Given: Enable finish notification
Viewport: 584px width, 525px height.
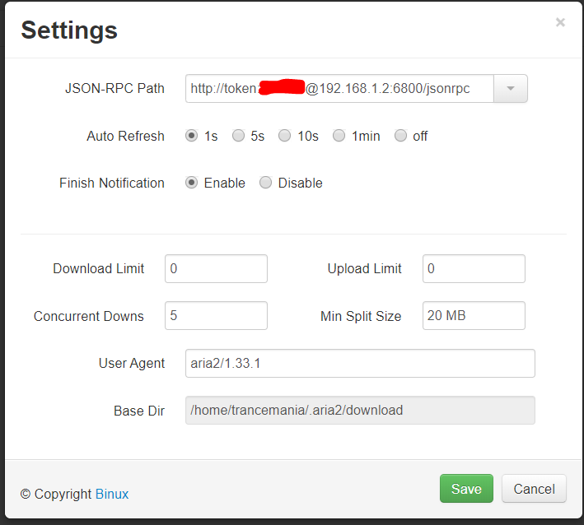Looking at the screenshot, I should [x=192, y=183].
